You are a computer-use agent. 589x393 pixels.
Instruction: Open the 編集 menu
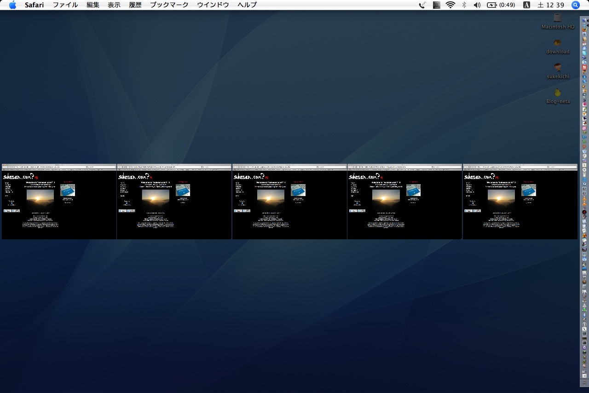tap(93, 5)
